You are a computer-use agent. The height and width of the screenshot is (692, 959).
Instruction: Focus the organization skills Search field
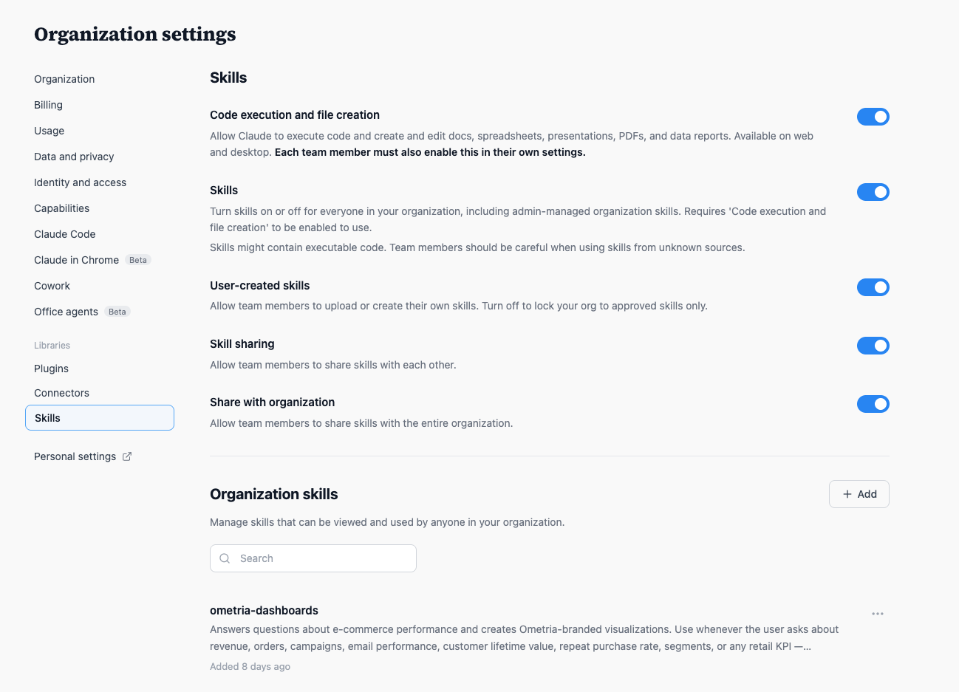tap(313, 558)
